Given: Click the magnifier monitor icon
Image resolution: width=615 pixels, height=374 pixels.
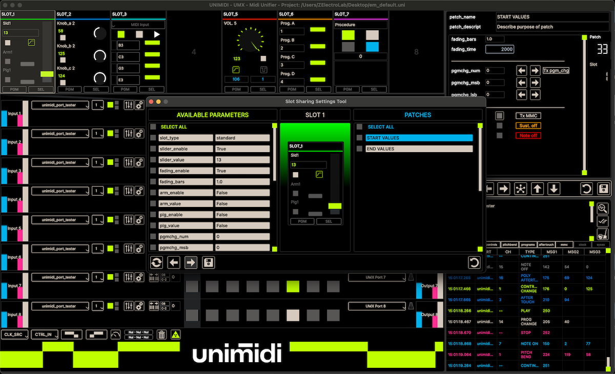Looking at the screenshot, I should pyautogui.click(x=603, y=208).
